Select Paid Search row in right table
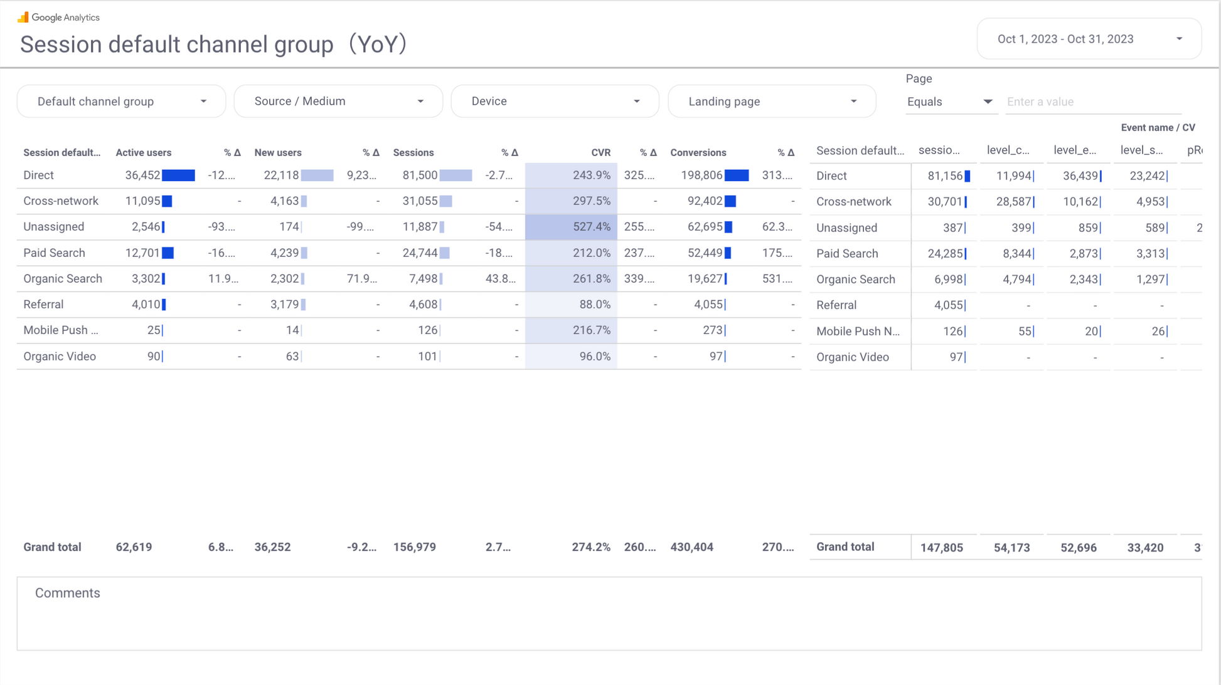 point(846,254)
